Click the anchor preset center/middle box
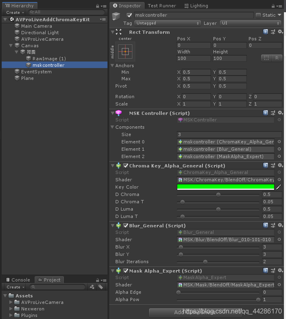Image resolution: width=286 pixels, height=319 pixels. (125, 52)
